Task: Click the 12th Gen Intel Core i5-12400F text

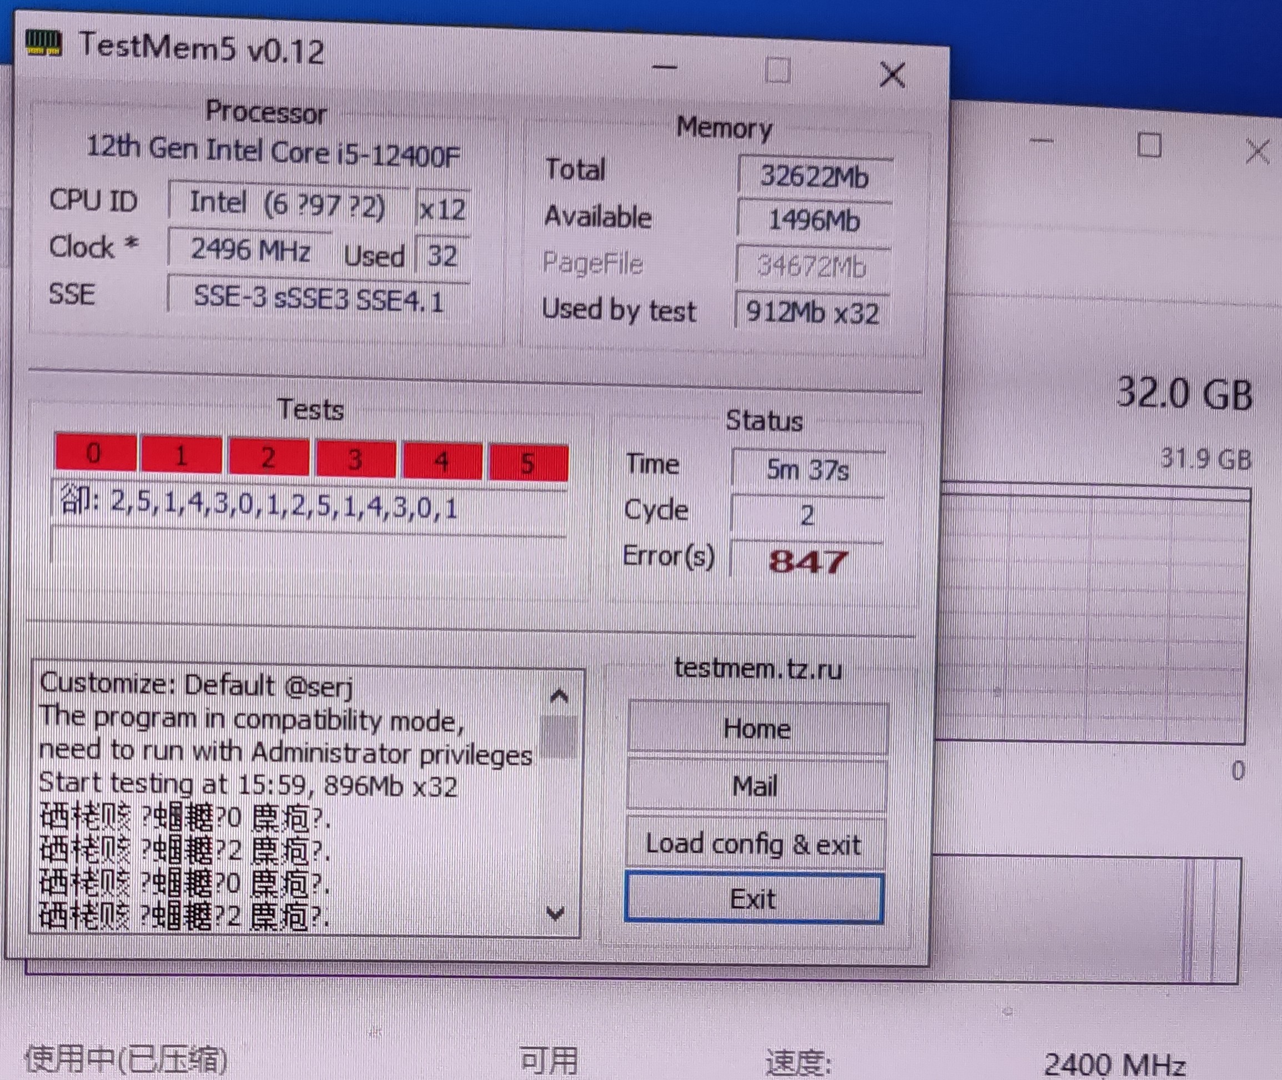Action: click(273, 150)
